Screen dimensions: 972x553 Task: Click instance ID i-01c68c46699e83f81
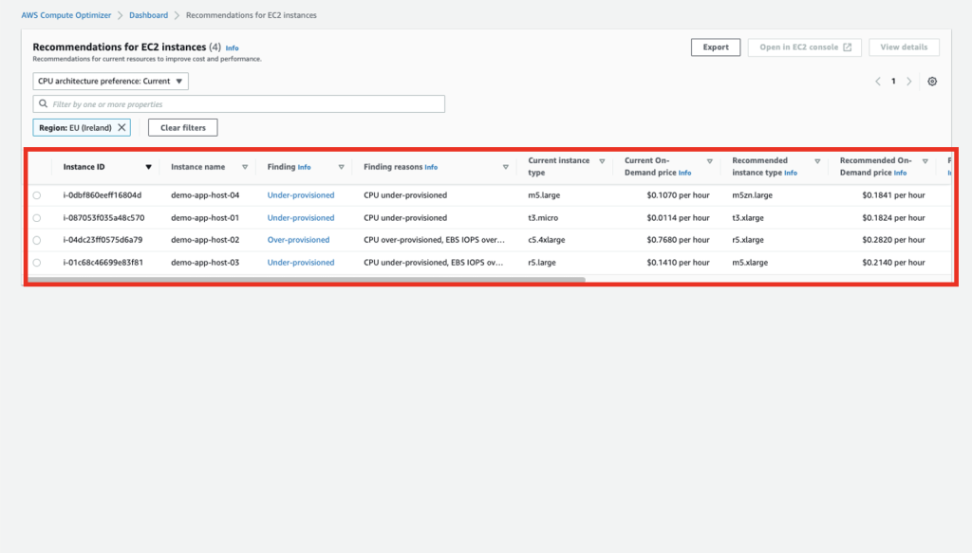(x=103, y=263)
